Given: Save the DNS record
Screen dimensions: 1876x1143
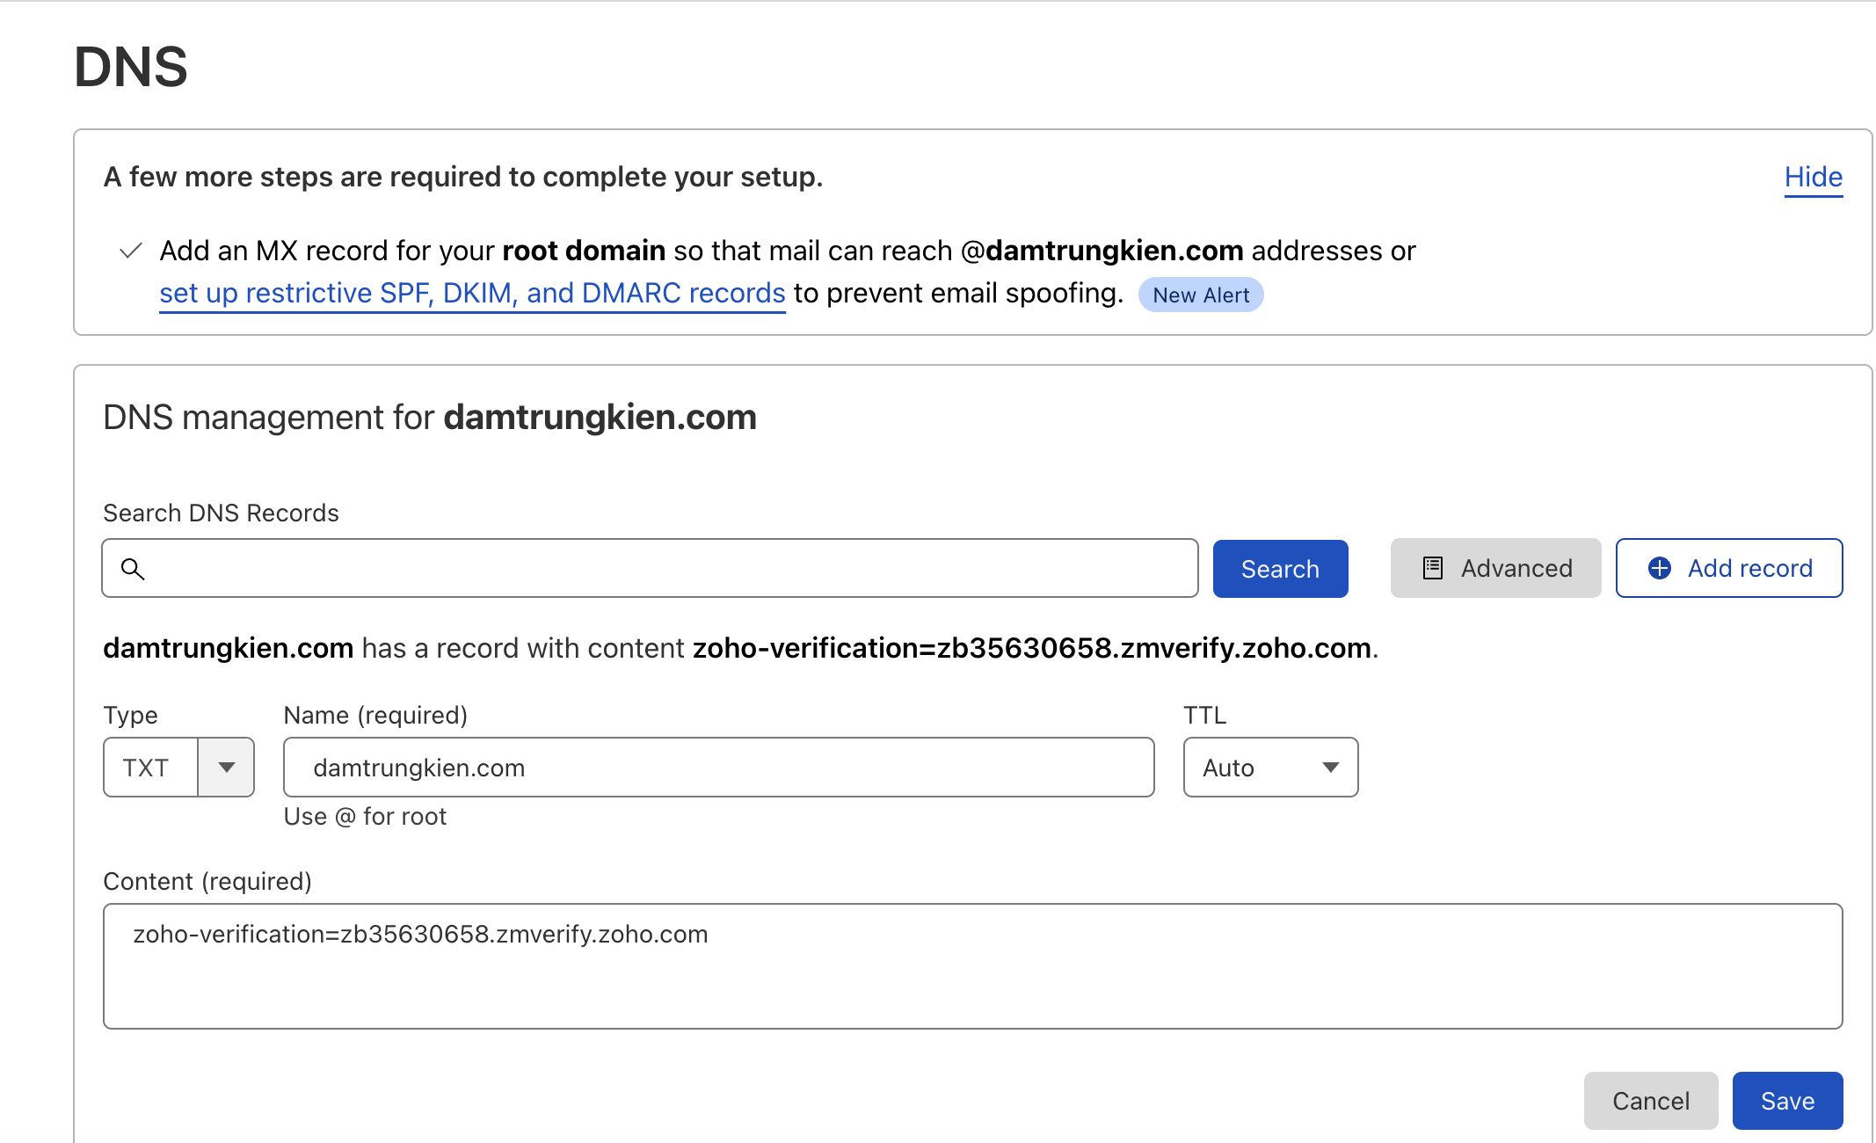Looking at the screenshot, I should point(1787,1101).
